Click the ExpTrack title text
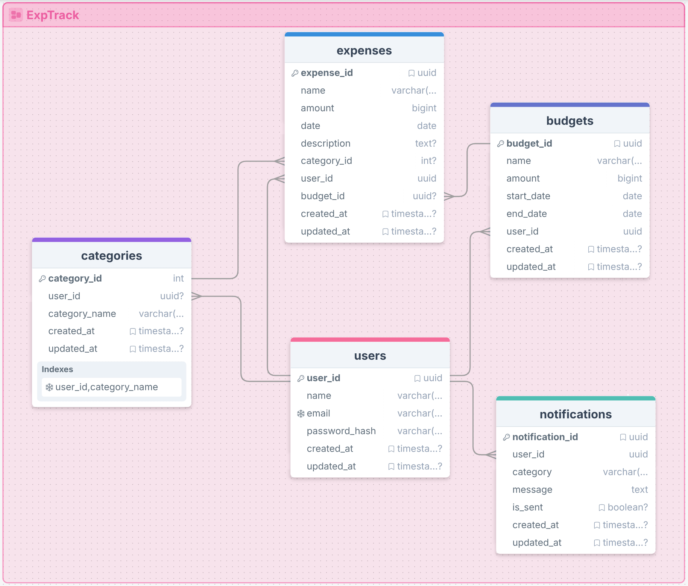The width and height of the screenshot is (688, 586). [x=53, y=15]
